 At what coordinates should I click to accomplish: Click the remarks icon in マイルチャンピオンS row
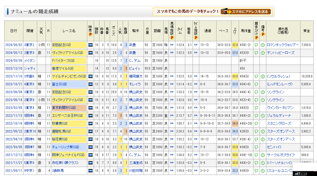(262, 76)
